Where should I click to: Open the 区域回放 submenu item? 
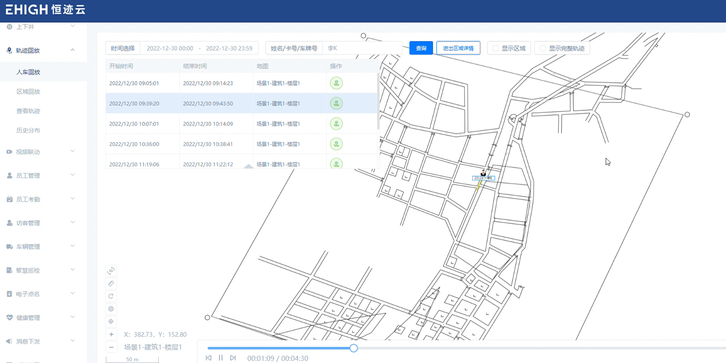pos(28,92)
